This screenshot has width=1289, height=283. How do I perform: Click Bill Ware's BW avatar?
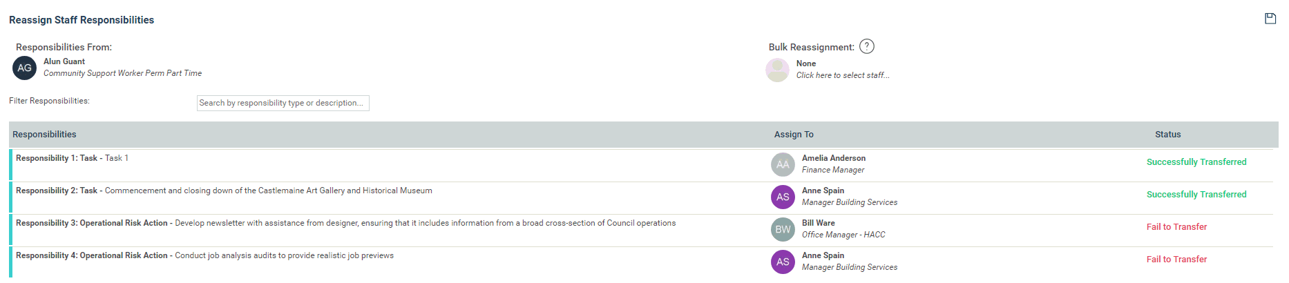point(783,229)
